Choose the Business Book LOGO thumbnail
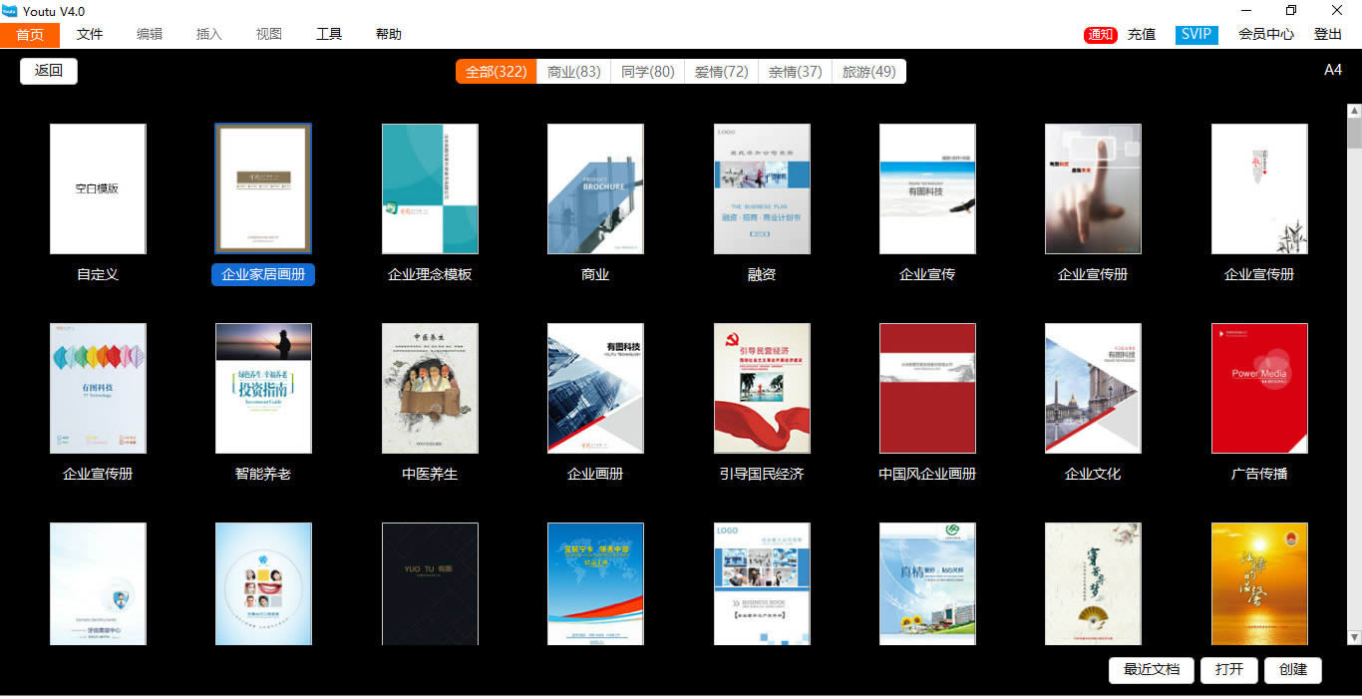The width and height of the screenshot is (1362, 699). point(762,583)
